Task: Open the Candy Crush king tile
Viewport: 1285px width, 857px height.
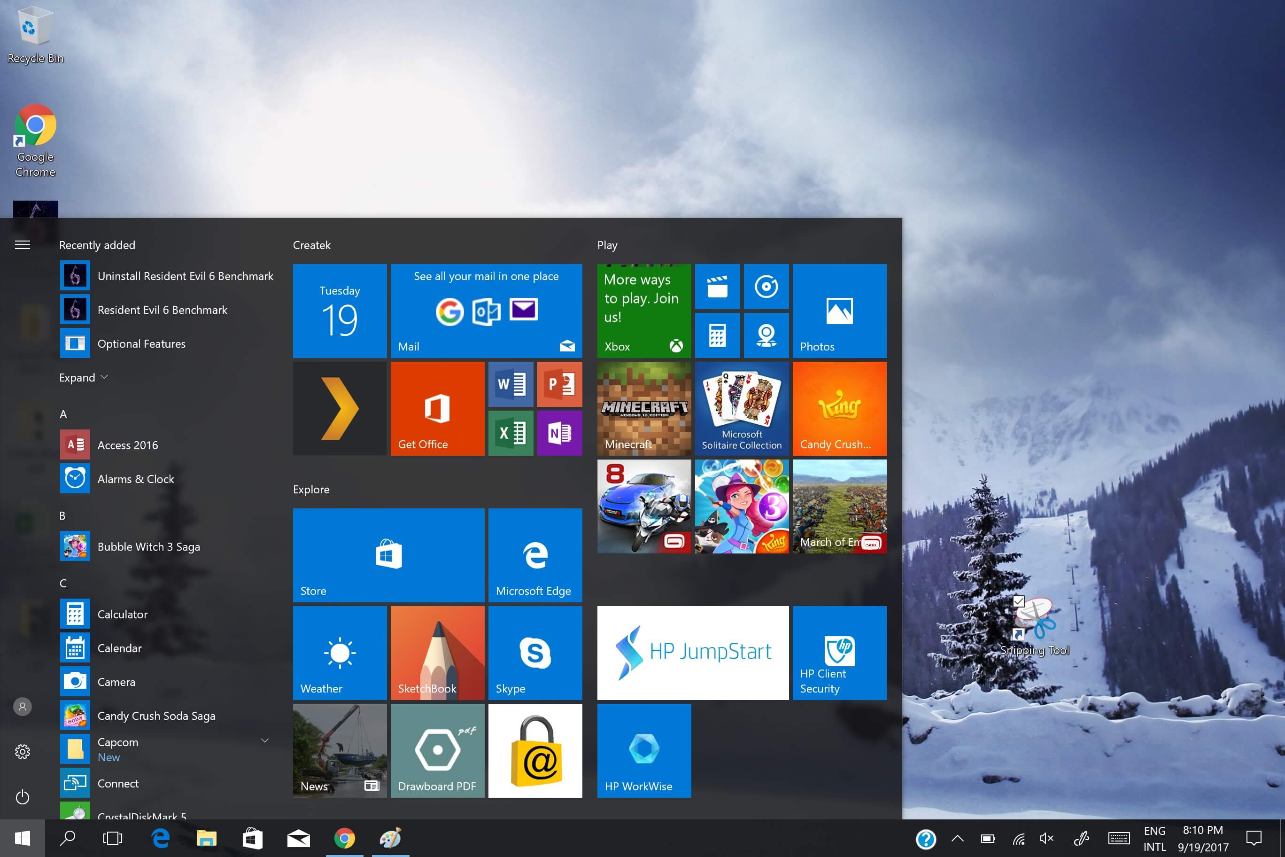Action: pos(839,408)
